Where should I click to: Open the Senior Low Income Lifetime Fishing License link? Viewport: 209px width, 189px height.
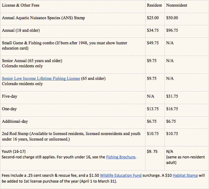41,78
